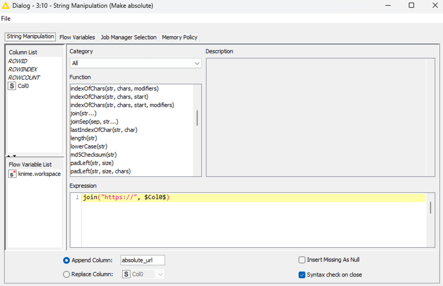Select indexOfChars(str, chars, start) function
The height and width of the screenshot is (286, 443).
[109, 97]
